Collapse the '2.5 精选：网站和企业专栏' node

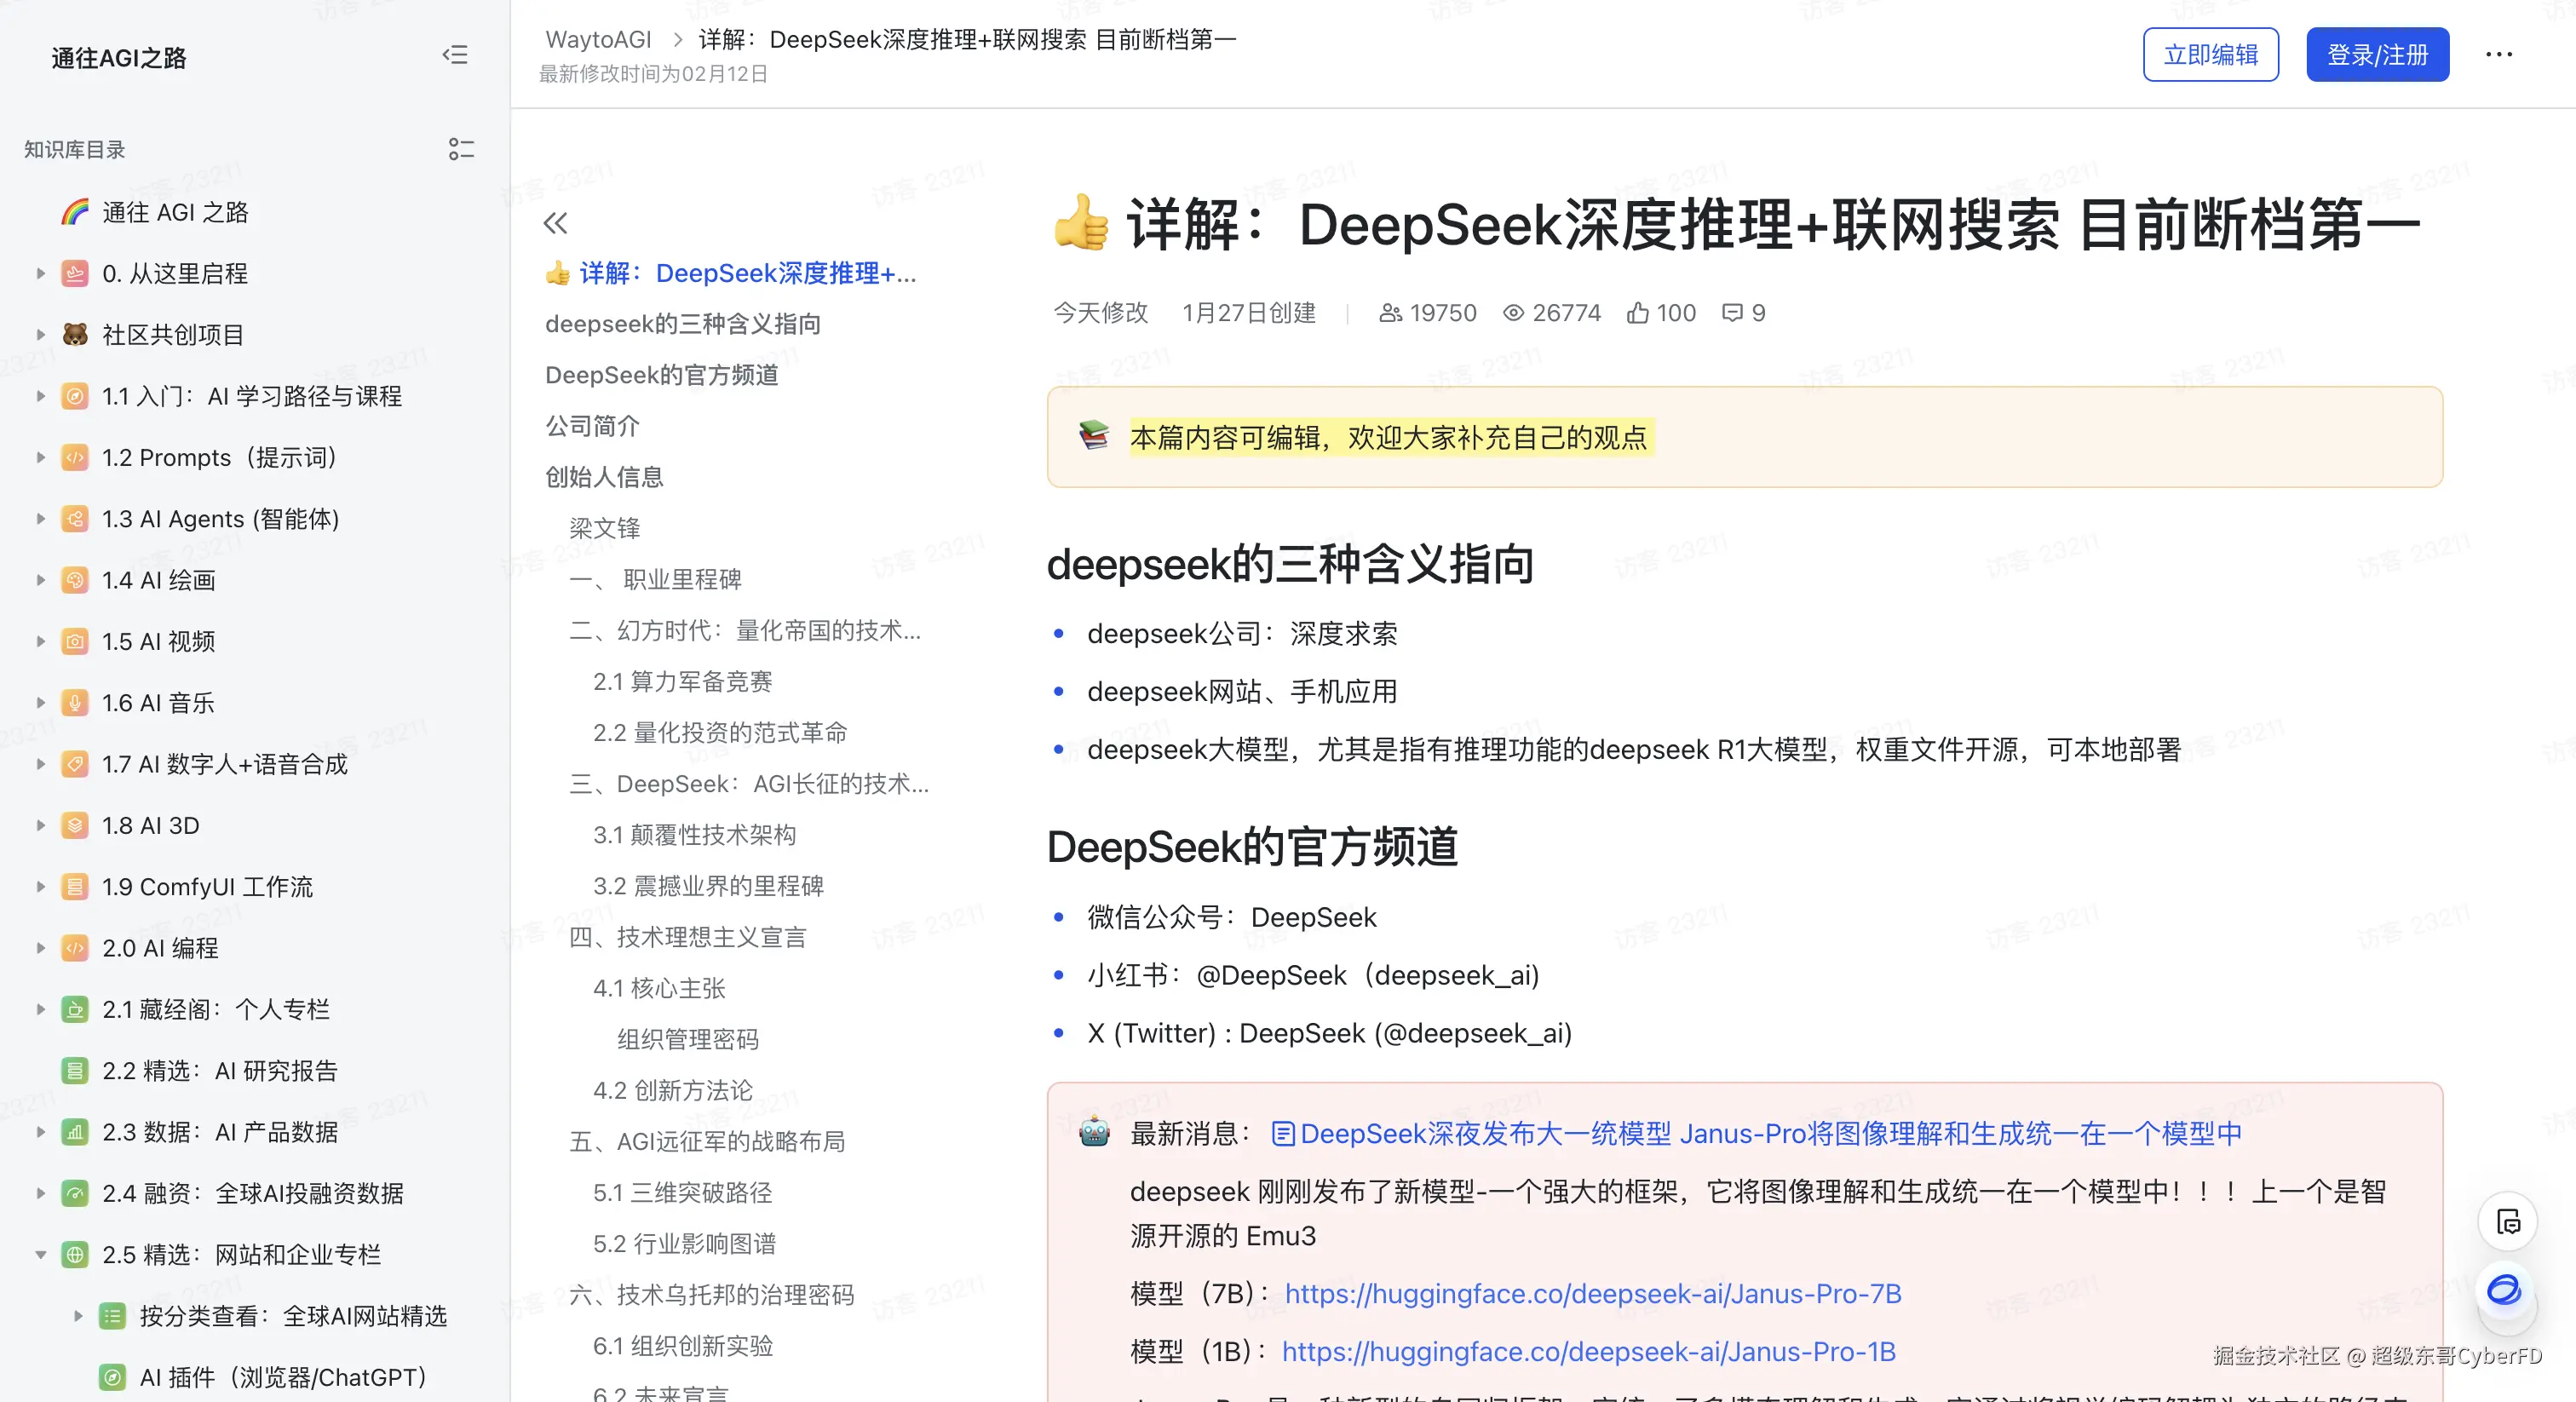(41, 1254)
